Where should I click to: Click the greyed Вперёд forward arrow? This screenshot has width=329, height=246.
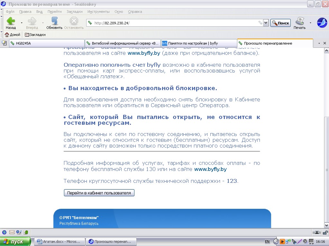32,23
